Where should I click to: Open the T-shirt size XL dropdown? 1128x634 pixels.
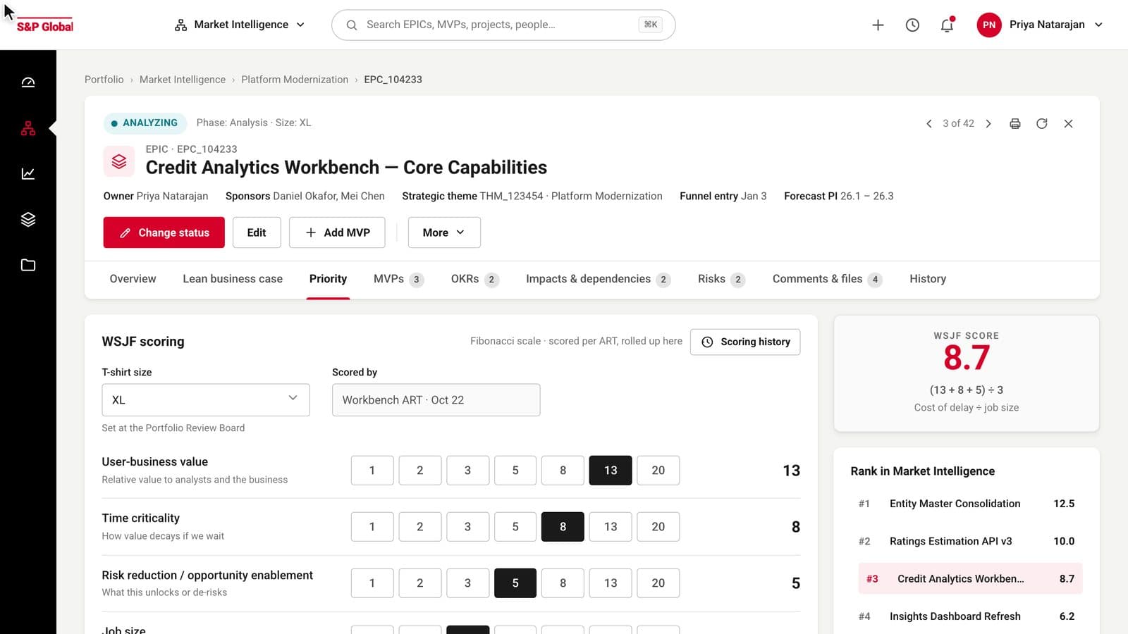point(206,400)
